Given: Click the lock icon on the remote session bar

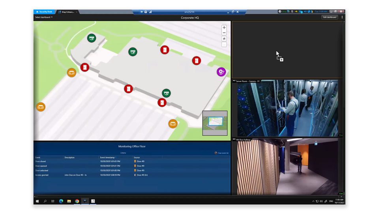Looking at the screenshot, I should point(146,12).
